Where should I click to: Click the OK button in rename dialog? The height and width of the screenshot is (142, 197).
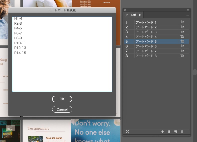coord(62,99)
